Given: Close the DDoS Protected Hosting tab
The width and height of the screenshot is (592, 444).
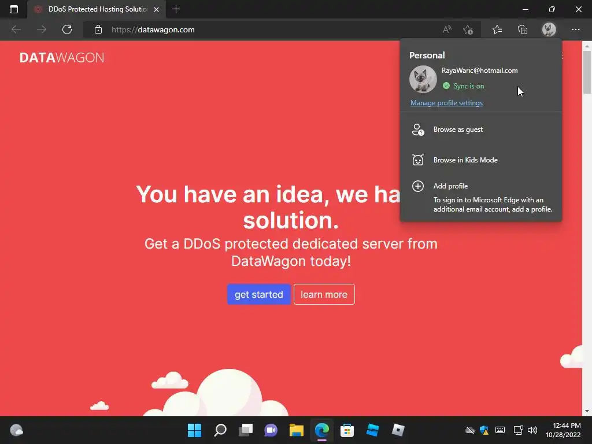Looking at the screenshot, I should [x=156, y=9].
